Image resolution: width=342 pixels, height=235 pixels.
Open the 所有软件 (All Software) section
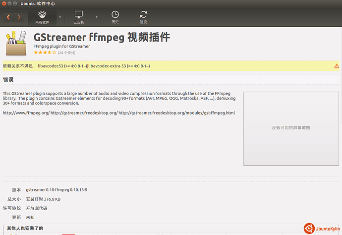click(x=42, y=18)
